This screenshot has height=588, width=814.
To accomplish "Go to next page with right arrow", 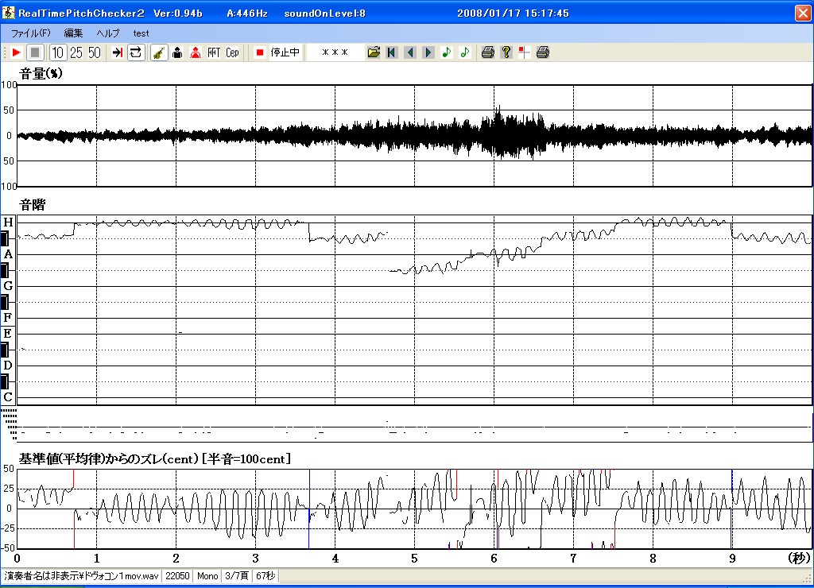I will click(x=428, y=52).
